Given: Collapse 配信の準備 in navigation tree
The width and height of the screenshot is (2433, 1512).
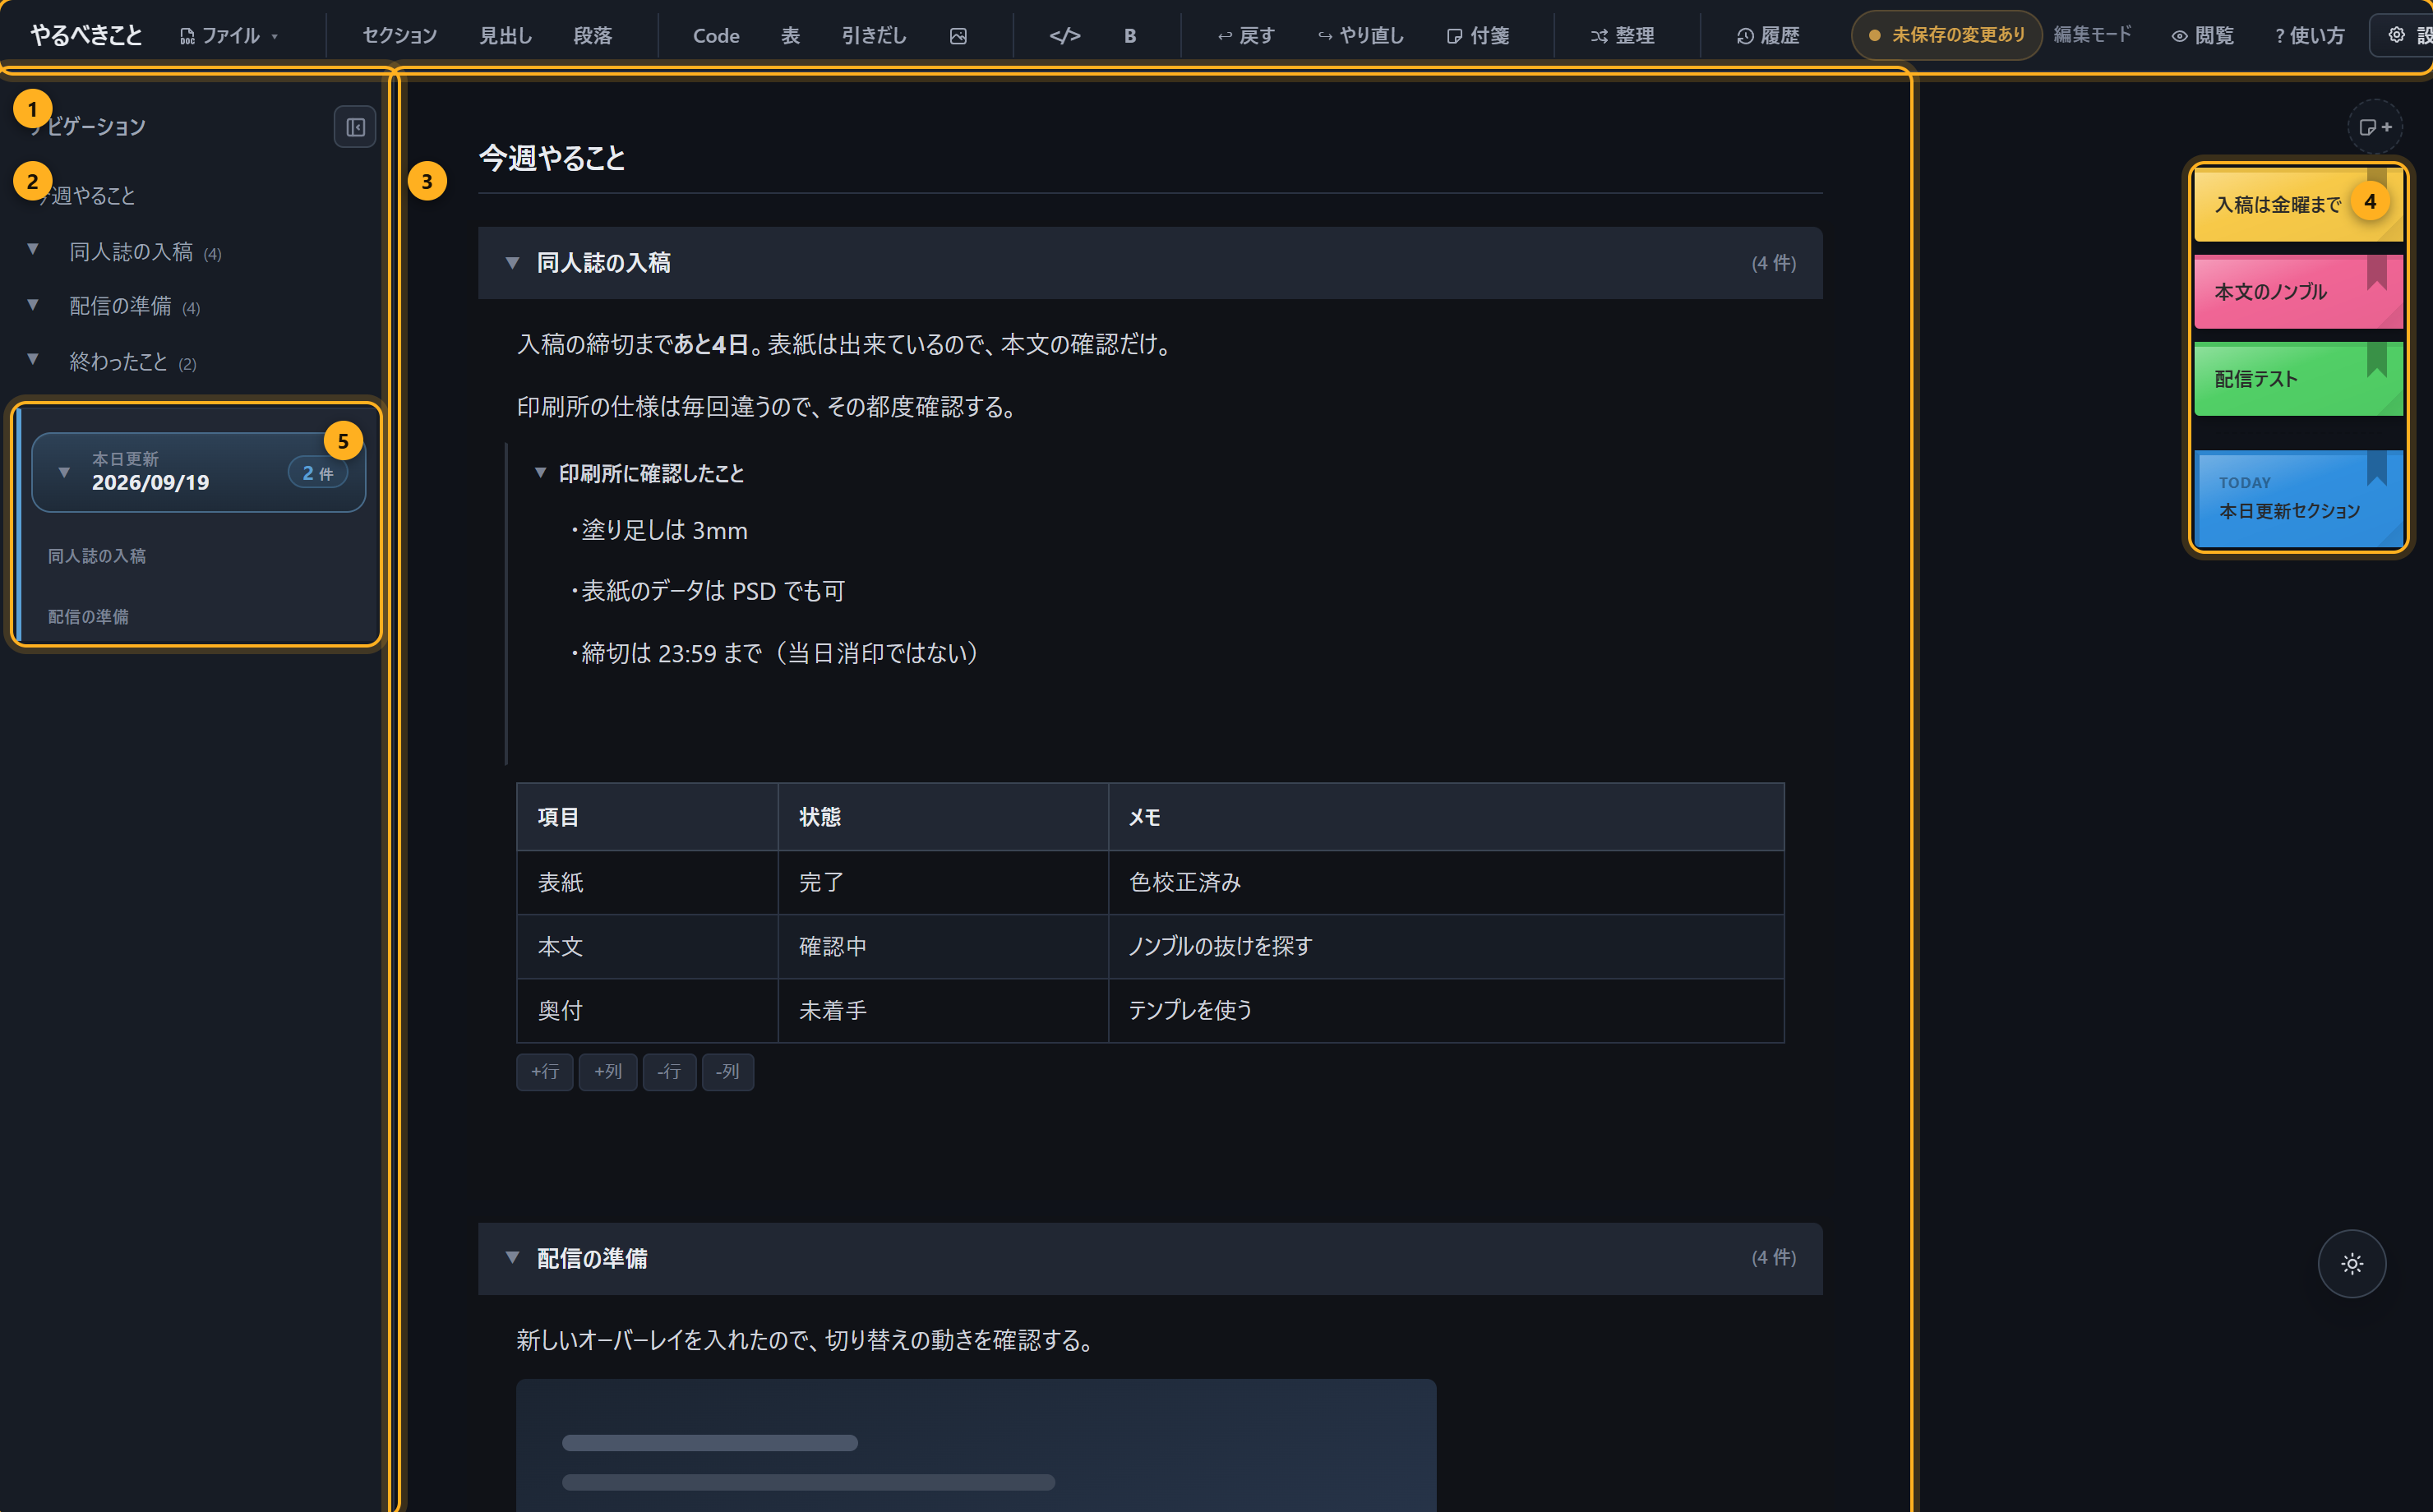Looking at the screenshot, I should pos(33,305).
